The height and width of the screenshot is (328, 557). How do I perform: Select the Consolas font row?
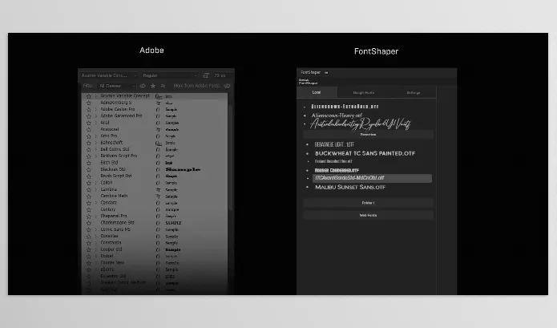(x=155, y=236)
